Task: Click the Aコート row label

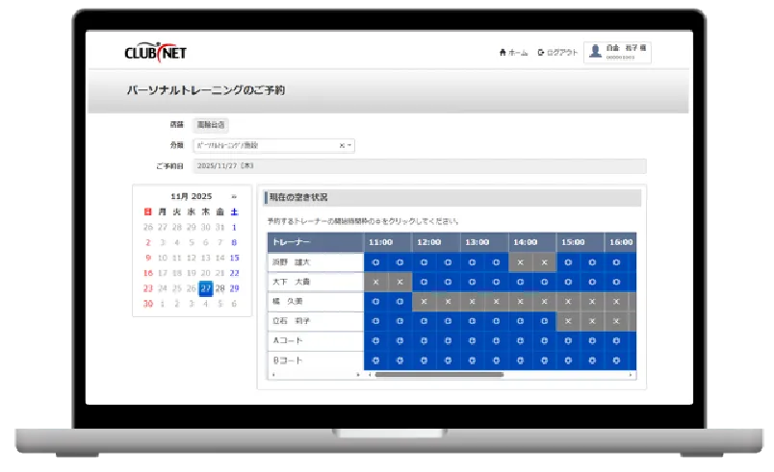Action: tap(288, 341)
